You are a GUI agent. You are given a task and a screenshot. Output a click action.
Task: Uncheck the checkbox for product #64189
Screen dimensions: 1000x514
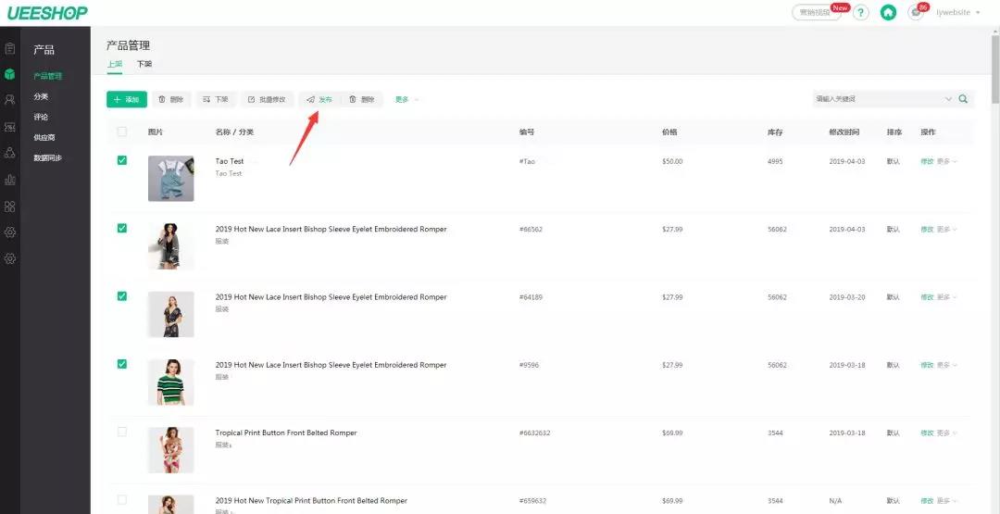[x=122, y=296]
